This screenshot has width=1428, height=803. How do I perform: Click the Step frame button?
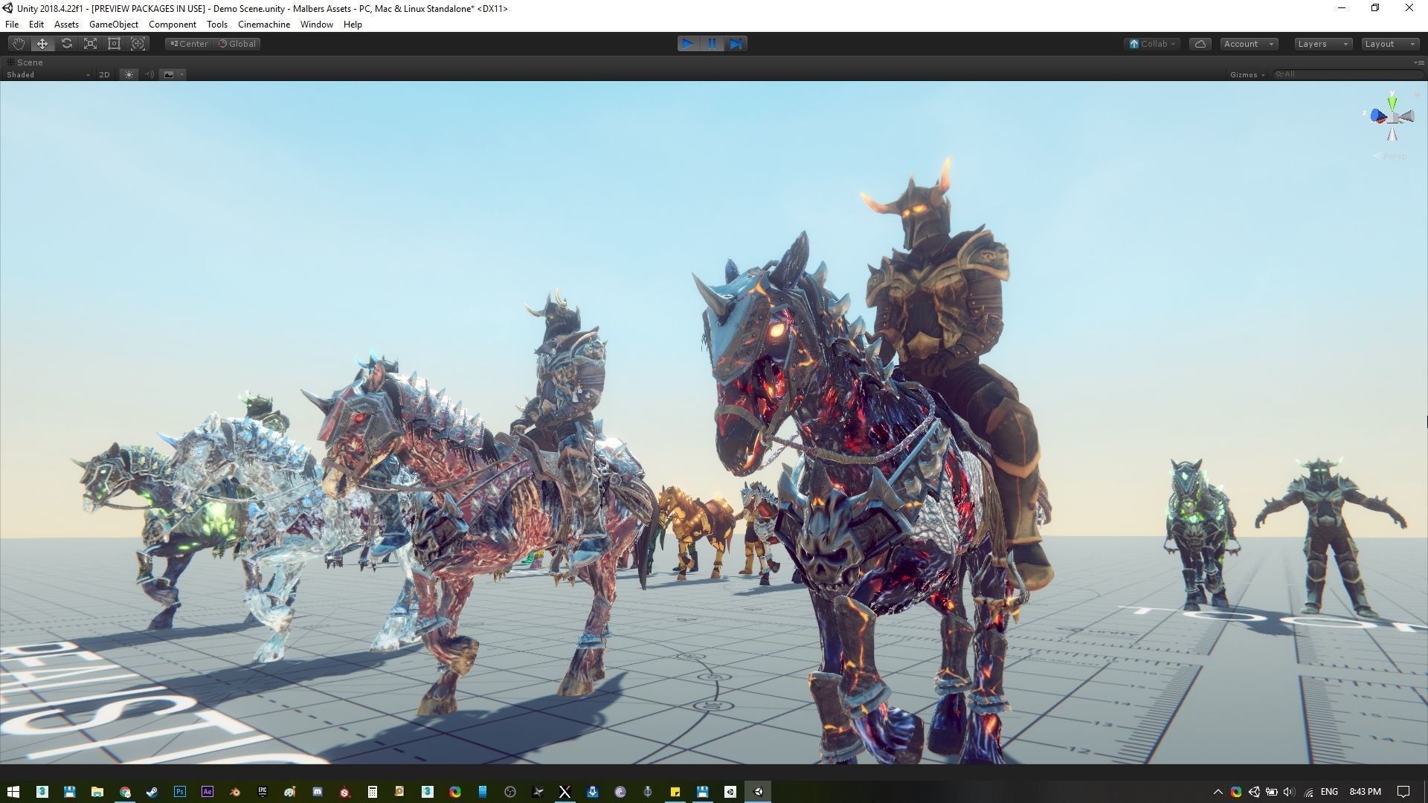click(x=736, y=44)
